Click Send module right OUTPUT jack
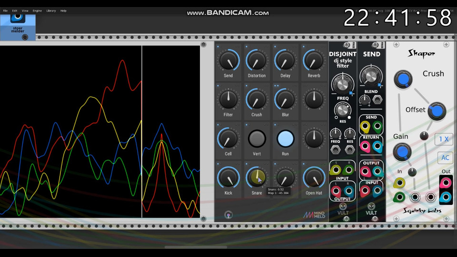 pos(378,171)
